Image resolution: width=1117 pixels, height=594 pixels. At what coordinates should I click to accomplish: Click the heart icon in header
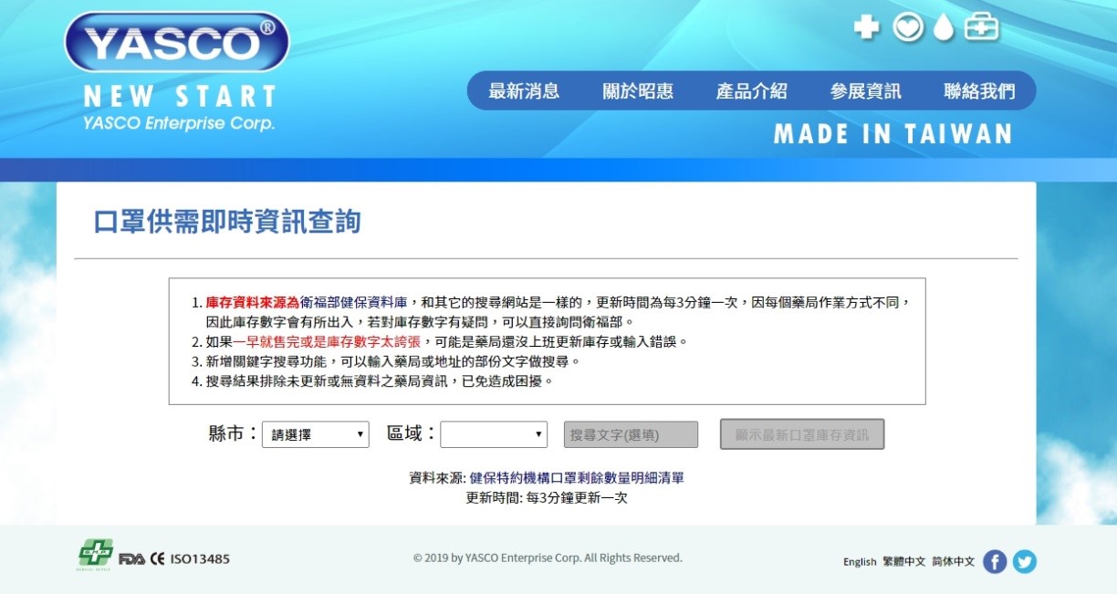point(908,27)
